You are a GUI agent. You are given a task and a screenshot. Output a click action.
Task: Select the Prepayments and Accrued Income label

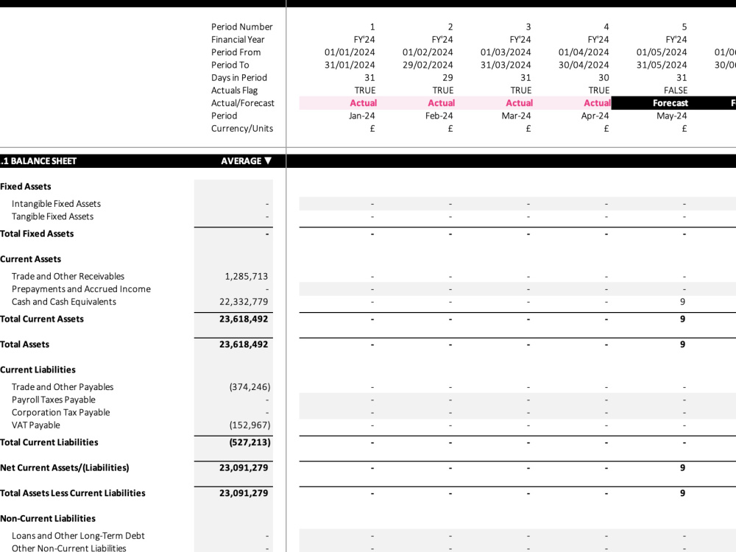click(81, 289)
